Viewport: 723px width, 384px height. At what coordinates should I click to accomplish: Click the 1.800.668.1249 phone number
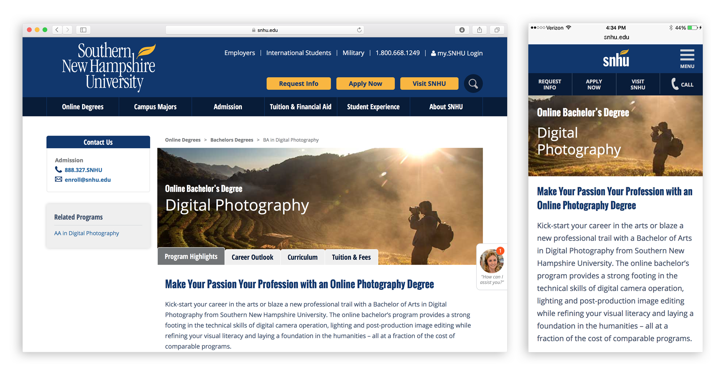[x=398, y=53]
